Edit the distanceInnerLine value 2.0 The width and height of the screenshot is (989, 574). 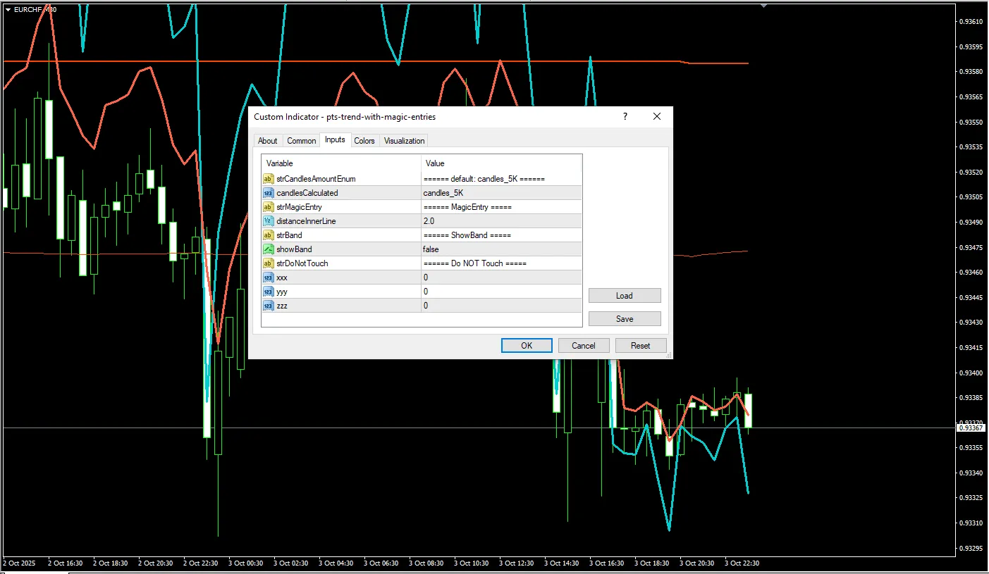(x=501, y=221)
